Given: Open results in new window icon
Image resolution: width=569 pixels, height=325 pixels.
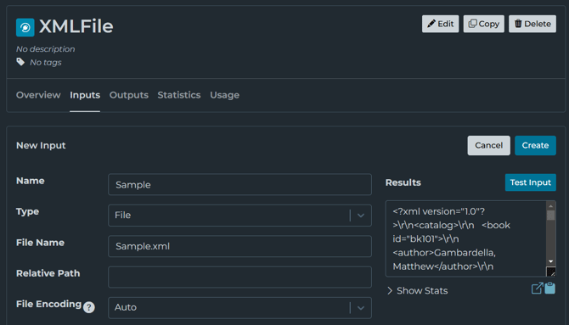Looking at the screenshot, I should 537,289.
